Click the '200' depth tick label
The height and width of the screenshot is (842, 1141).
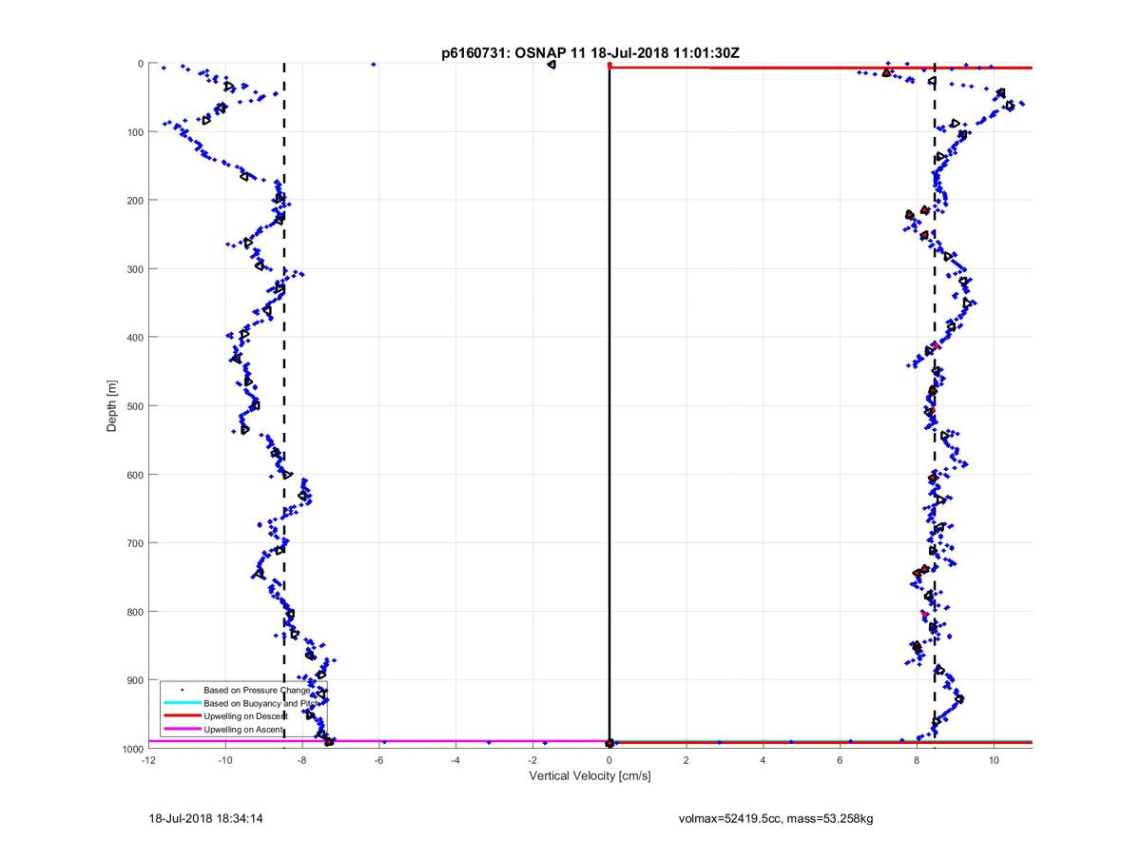tap(134, 201)
